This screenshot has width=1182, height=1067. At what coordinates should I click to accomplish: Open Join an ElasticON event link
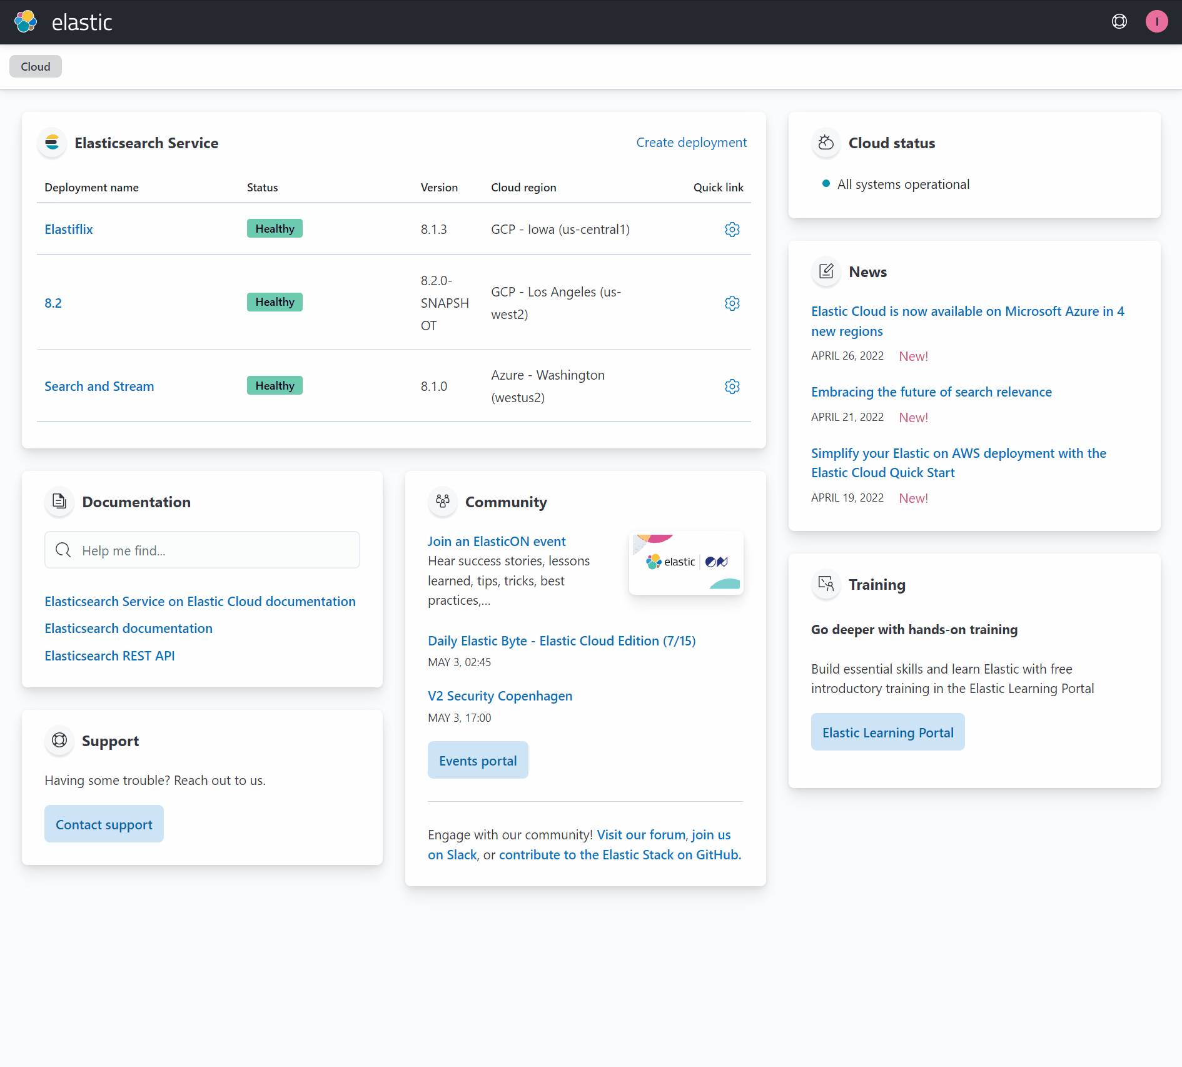(x=497, y=542)
